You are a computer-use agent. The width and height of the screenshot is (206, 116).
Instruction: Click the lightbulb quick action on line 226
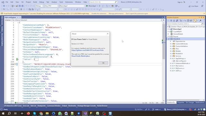(x=15, y=64)
